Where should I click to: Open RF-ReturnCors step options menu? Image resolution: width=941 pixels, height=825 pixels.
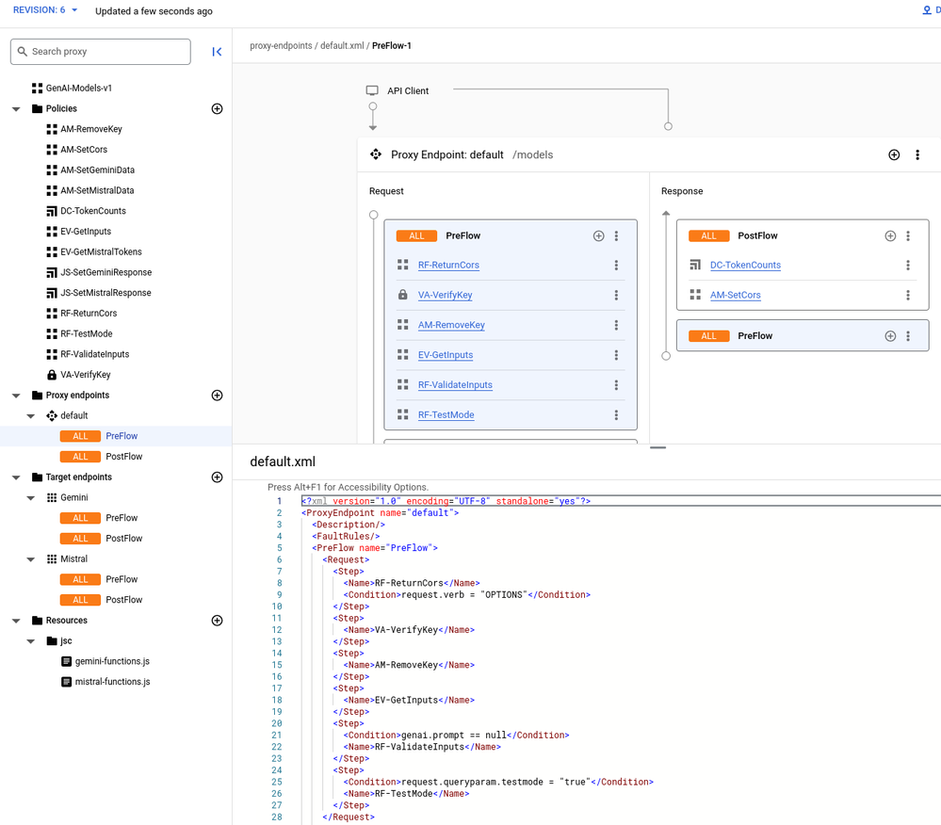(x=616, y=266)
